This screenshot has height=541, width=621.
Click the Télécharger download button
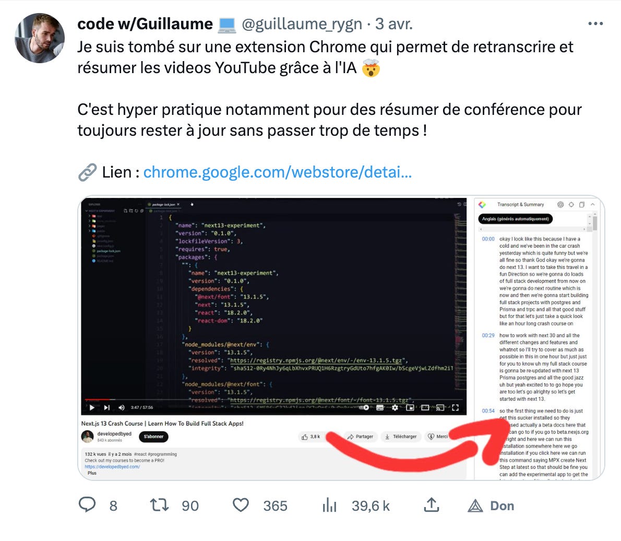(400, 437)
